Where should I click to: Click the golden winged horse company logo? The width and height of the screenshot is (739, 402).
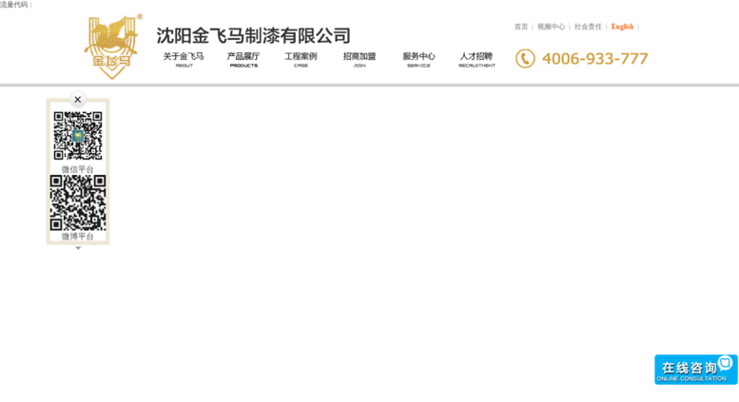[x=112, y=48]
